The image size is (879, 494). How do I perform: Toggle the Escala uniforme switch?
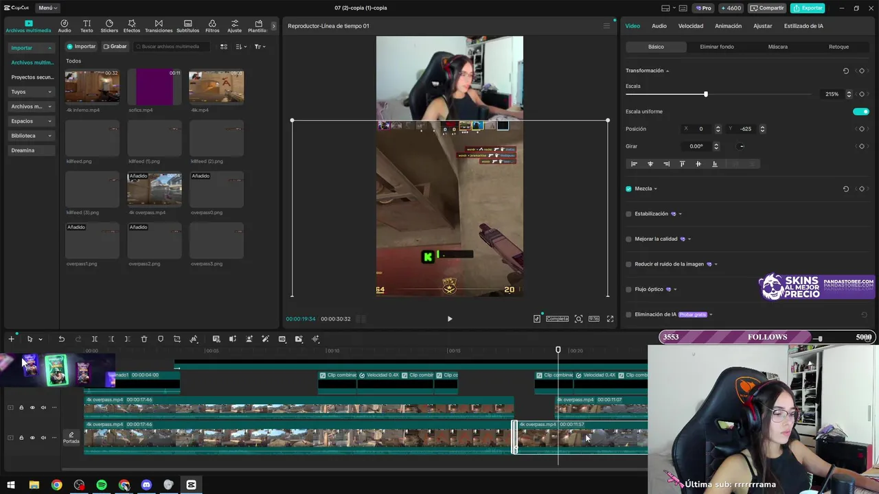(x=861, y=111)
